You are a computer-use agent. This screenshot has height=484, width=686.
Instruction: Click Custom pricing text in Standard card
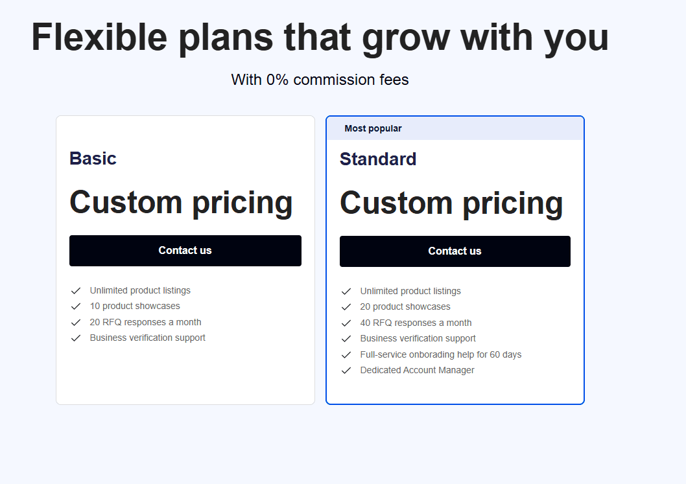click(x=451, y=203)
